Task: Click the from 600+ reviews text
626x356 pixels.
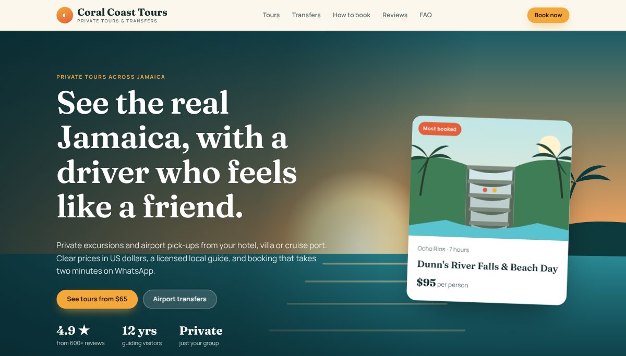Action: click(80, 343)
